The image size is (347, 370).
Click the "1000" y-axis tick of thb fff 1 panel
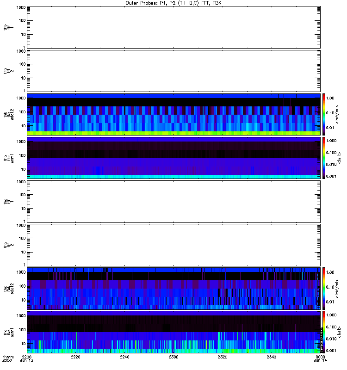[x=21, y=7]
